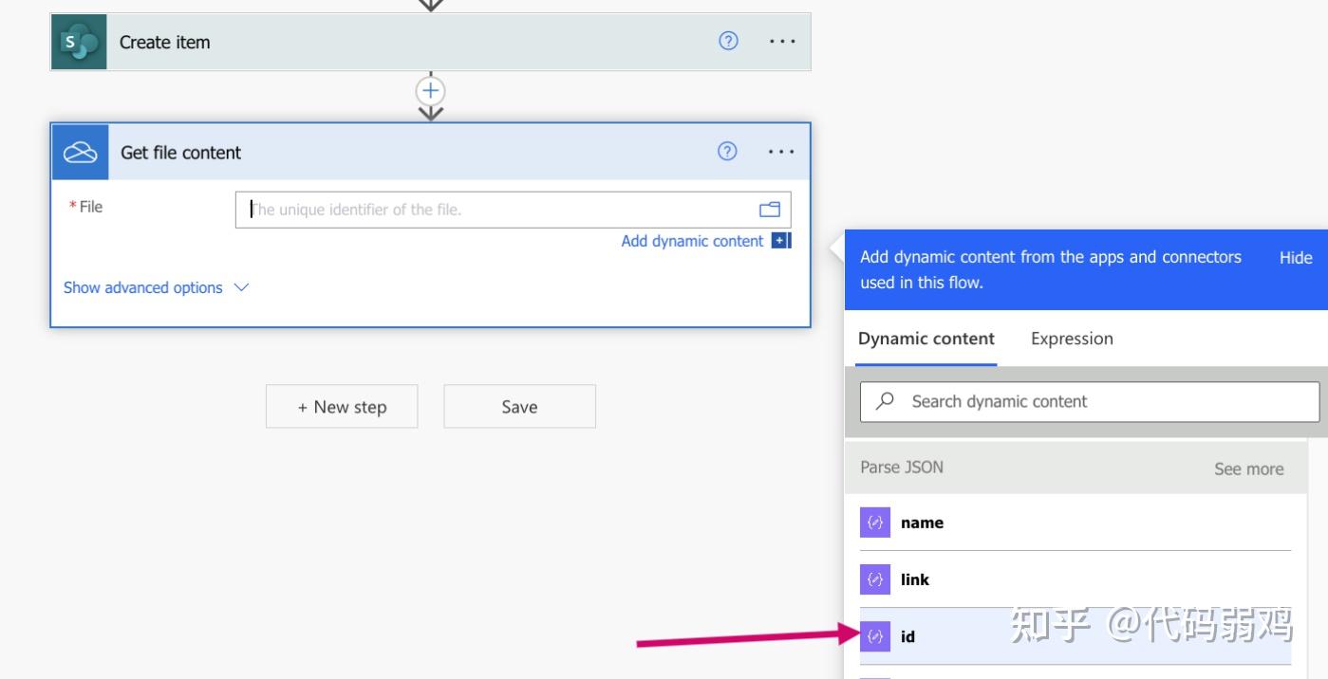Open the Get file content ellipsis menu
This screenshot has height=679, width=1328.
point(781,152)
